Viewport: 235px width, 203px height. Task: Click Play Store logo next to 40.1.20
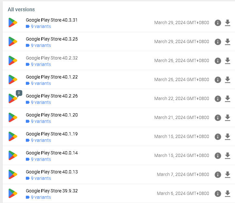[x=13, y=117]
